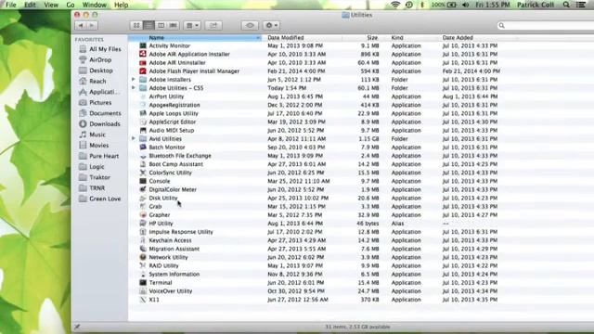This screenshot has width=594, height=334.
Task: Open the Action gear dropdown menu
Action: point(272,25)
